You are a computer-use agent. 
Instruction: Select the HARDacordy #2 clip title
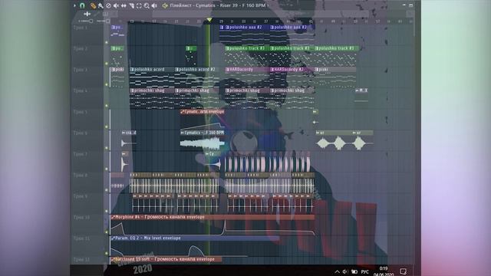point(288,70)
